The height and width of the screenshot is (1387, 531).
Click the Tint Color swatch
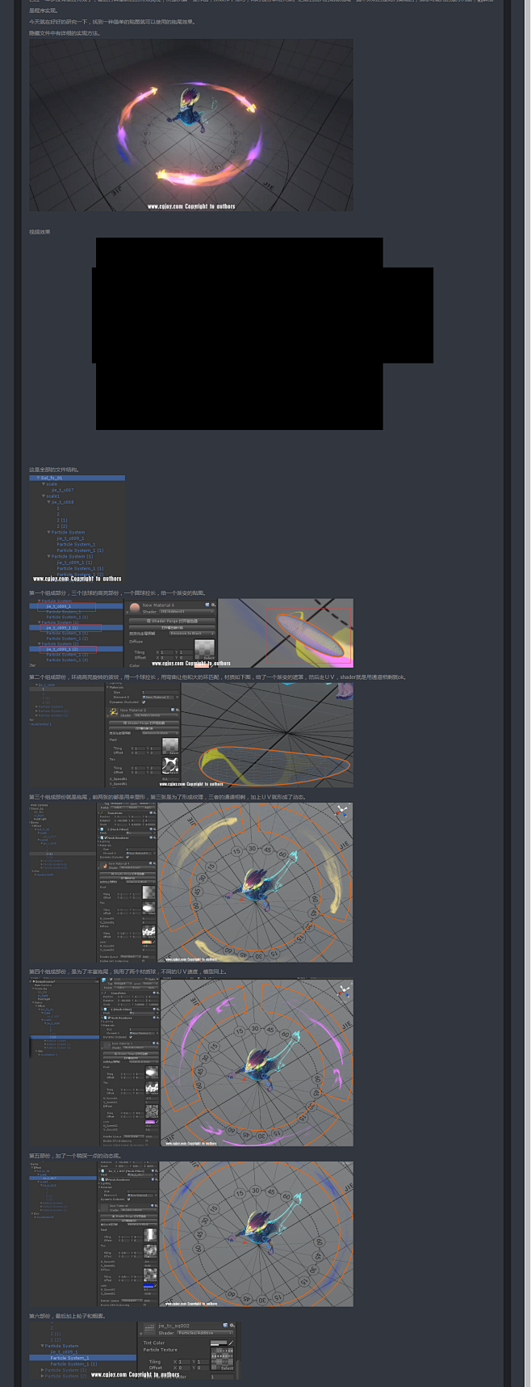(x=218, y=1343)
